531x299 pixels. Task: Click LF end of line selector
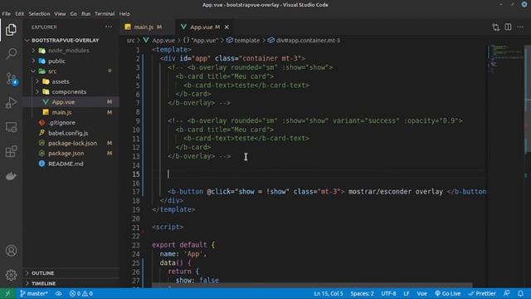[407, 293]
